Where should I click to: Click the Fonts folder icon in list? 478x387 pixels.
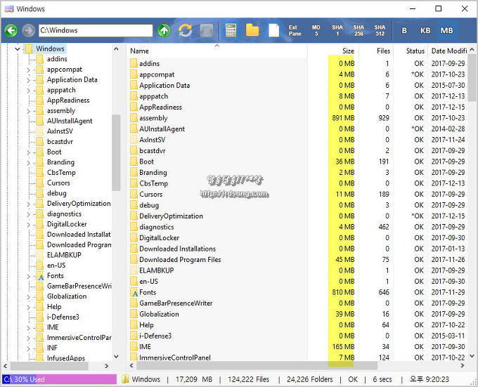coord(134,292)
